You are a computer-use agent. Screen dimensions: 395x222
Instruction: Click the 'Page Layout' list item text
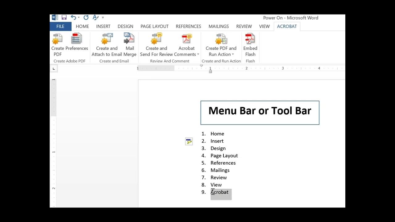[224, 156]
